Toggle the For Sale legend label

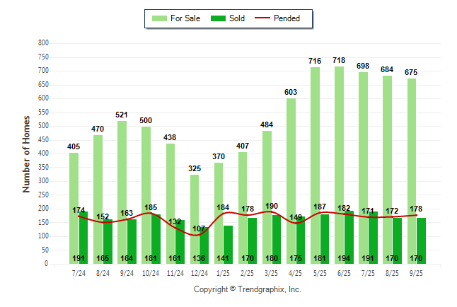tap(185, 18)
